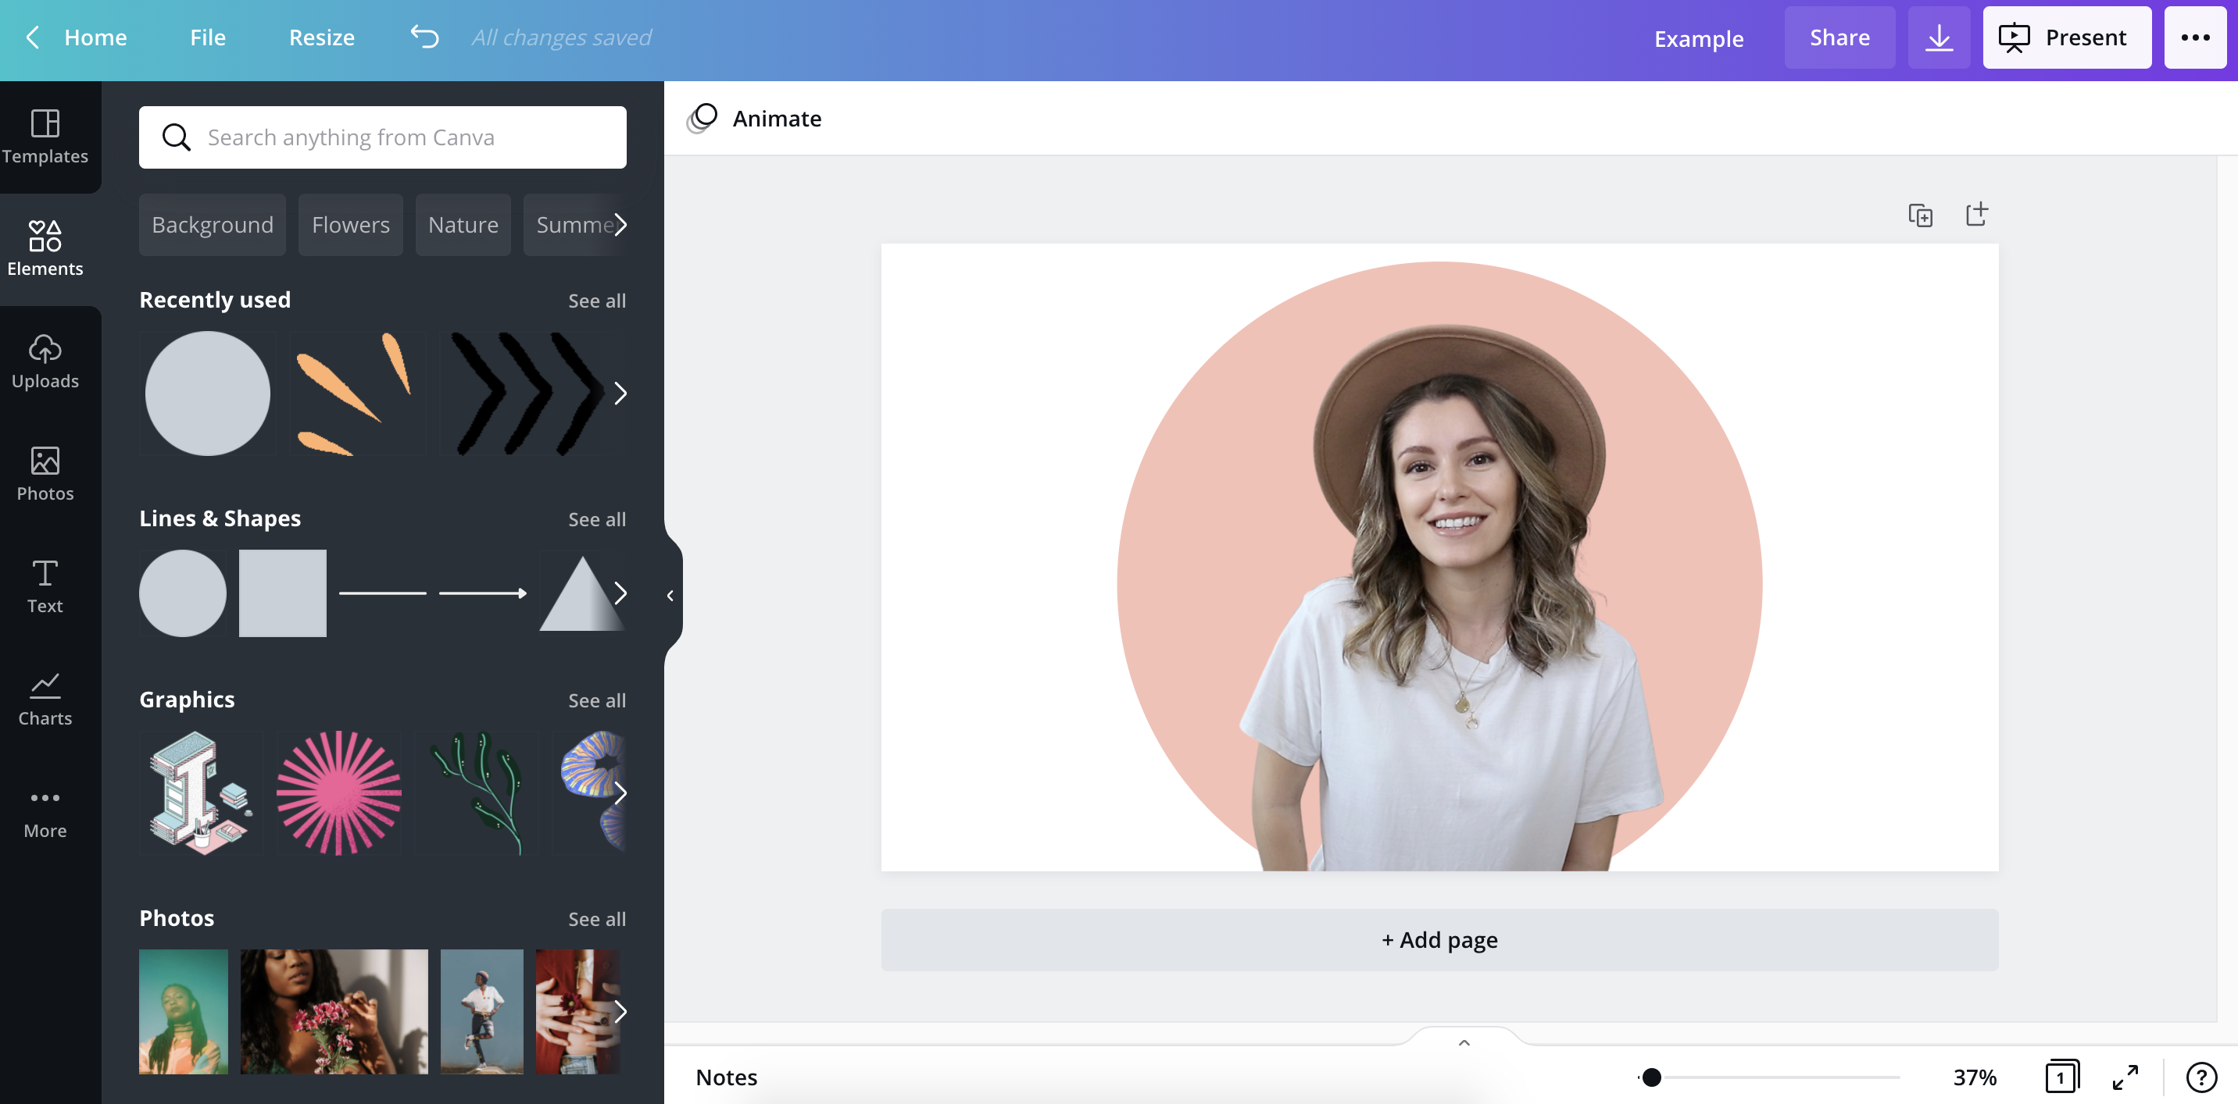Click the Uploads panel icon in sidebar
The width and height of the screenshot is (2238, 1104).
click(45, 361)
